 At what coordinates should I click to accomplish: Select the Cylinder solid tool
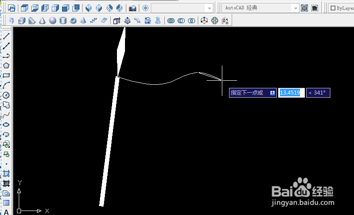(63, 21)
